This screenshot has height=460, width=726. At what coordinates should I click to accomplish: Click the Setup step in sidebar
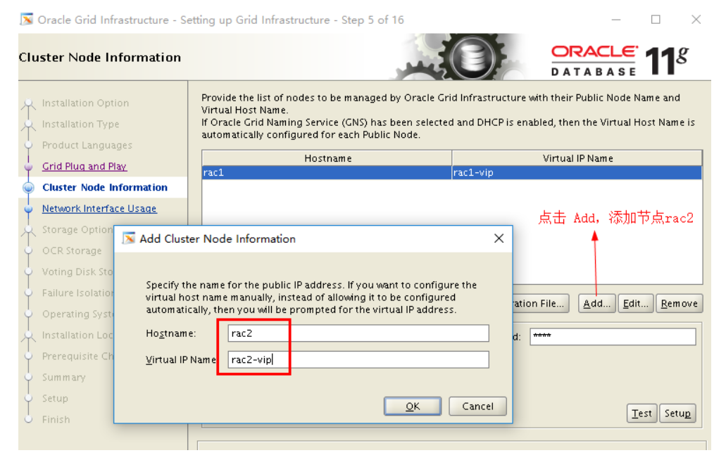coord(55,399)
